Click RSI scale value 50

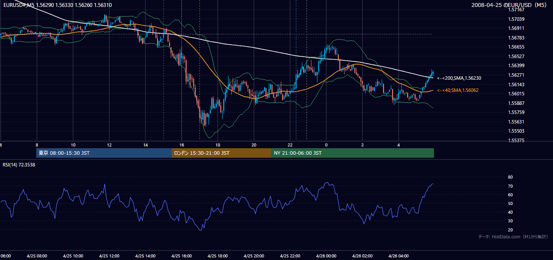tap(511, 203)
